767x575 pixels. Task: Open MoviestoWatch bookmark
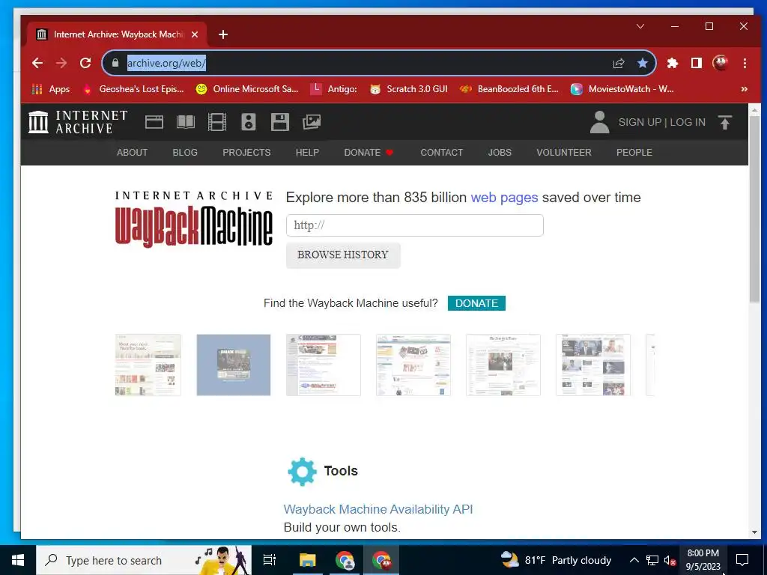click(x=622, y=89)
